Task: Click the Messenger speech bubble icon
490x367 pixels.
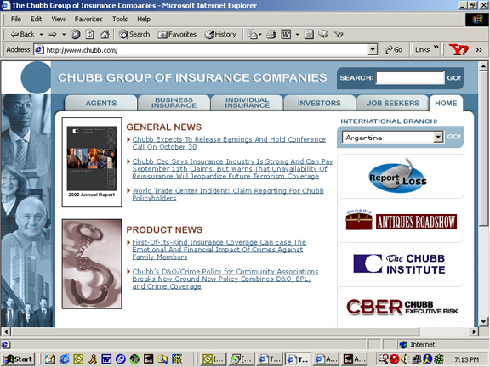Action: click(x=323, y=34)
